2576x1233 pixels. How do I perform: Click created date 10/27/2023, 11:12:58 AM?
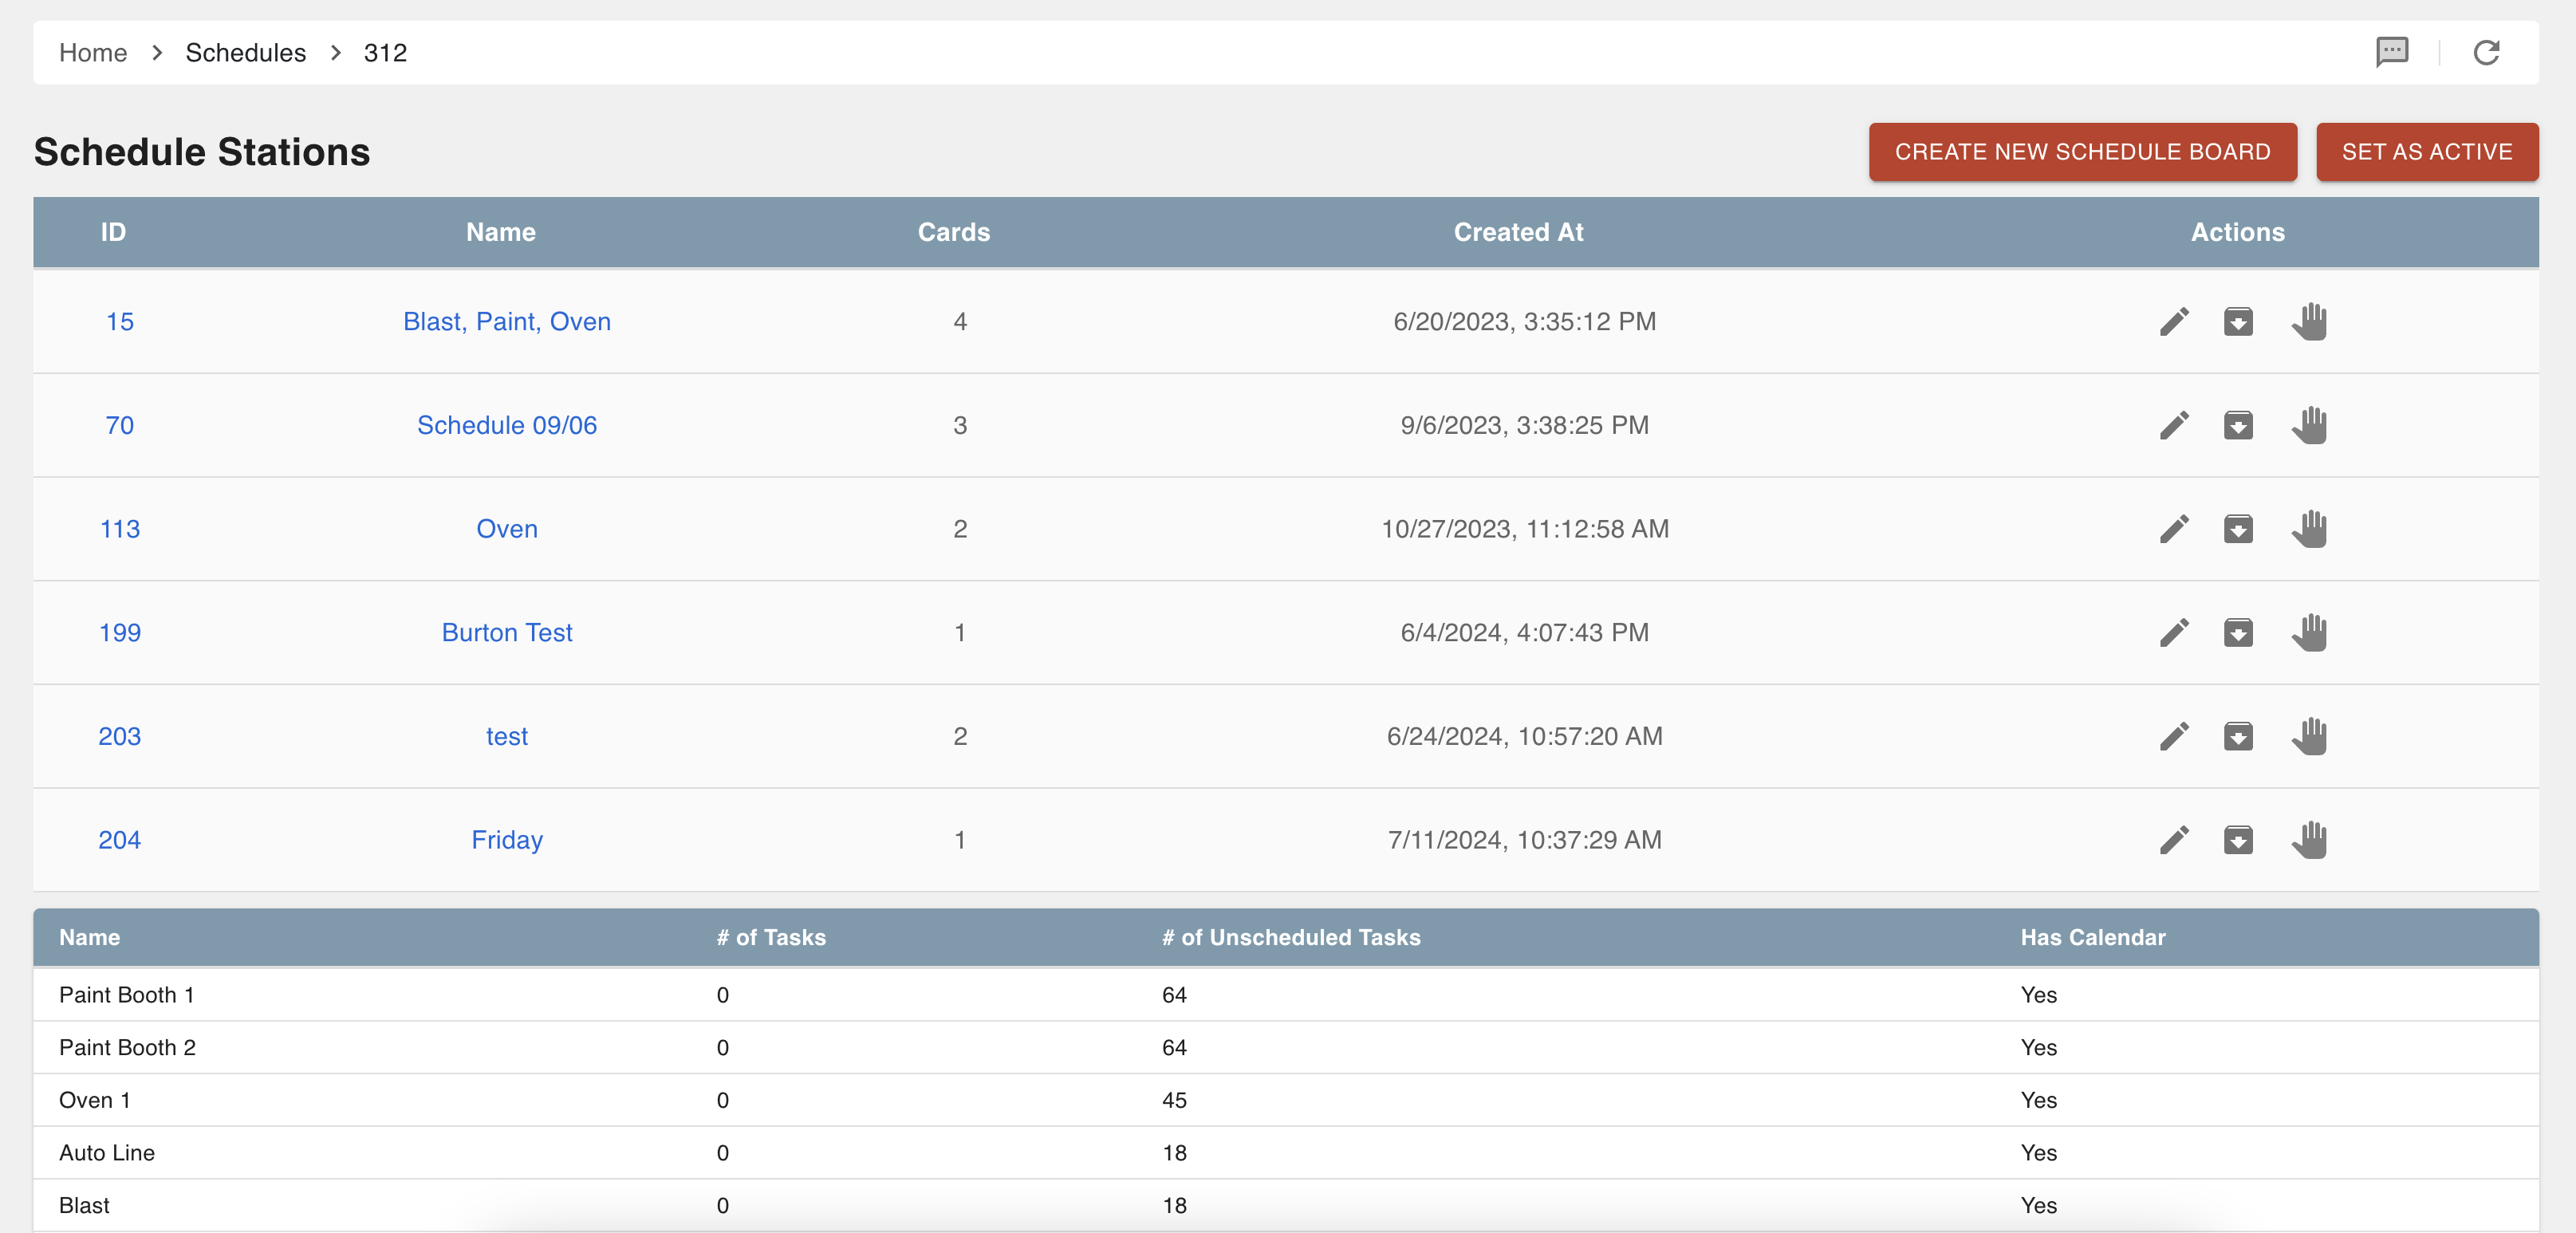(x=1525, y=529)
